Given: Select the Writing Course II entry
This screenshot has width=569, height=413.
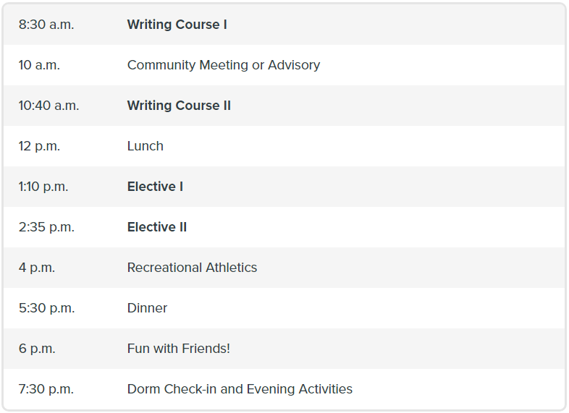Looking at the screenshot, I should 179,106.
